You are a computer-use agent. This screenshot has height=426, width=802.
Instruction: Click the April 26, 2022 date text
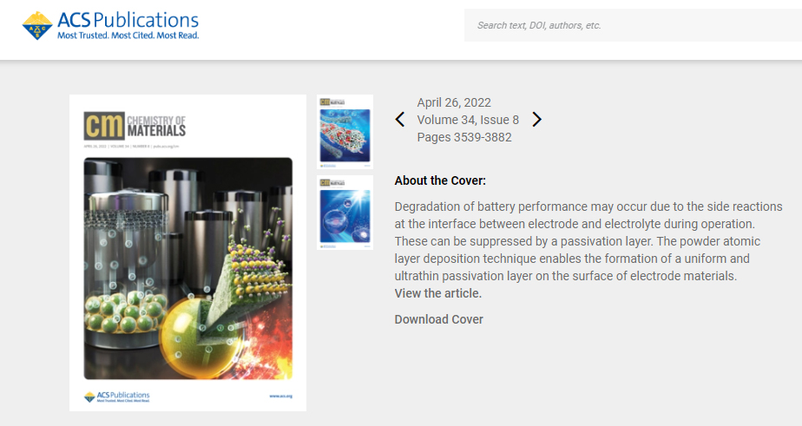pyautogui.click(x=454, y=102)
